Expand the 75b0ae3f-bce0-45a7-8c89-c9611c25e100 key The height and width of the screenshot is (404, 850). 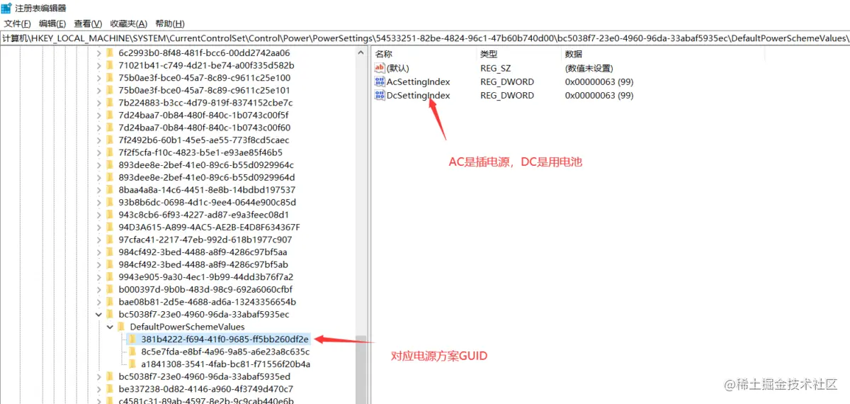(x=98, y=78)
